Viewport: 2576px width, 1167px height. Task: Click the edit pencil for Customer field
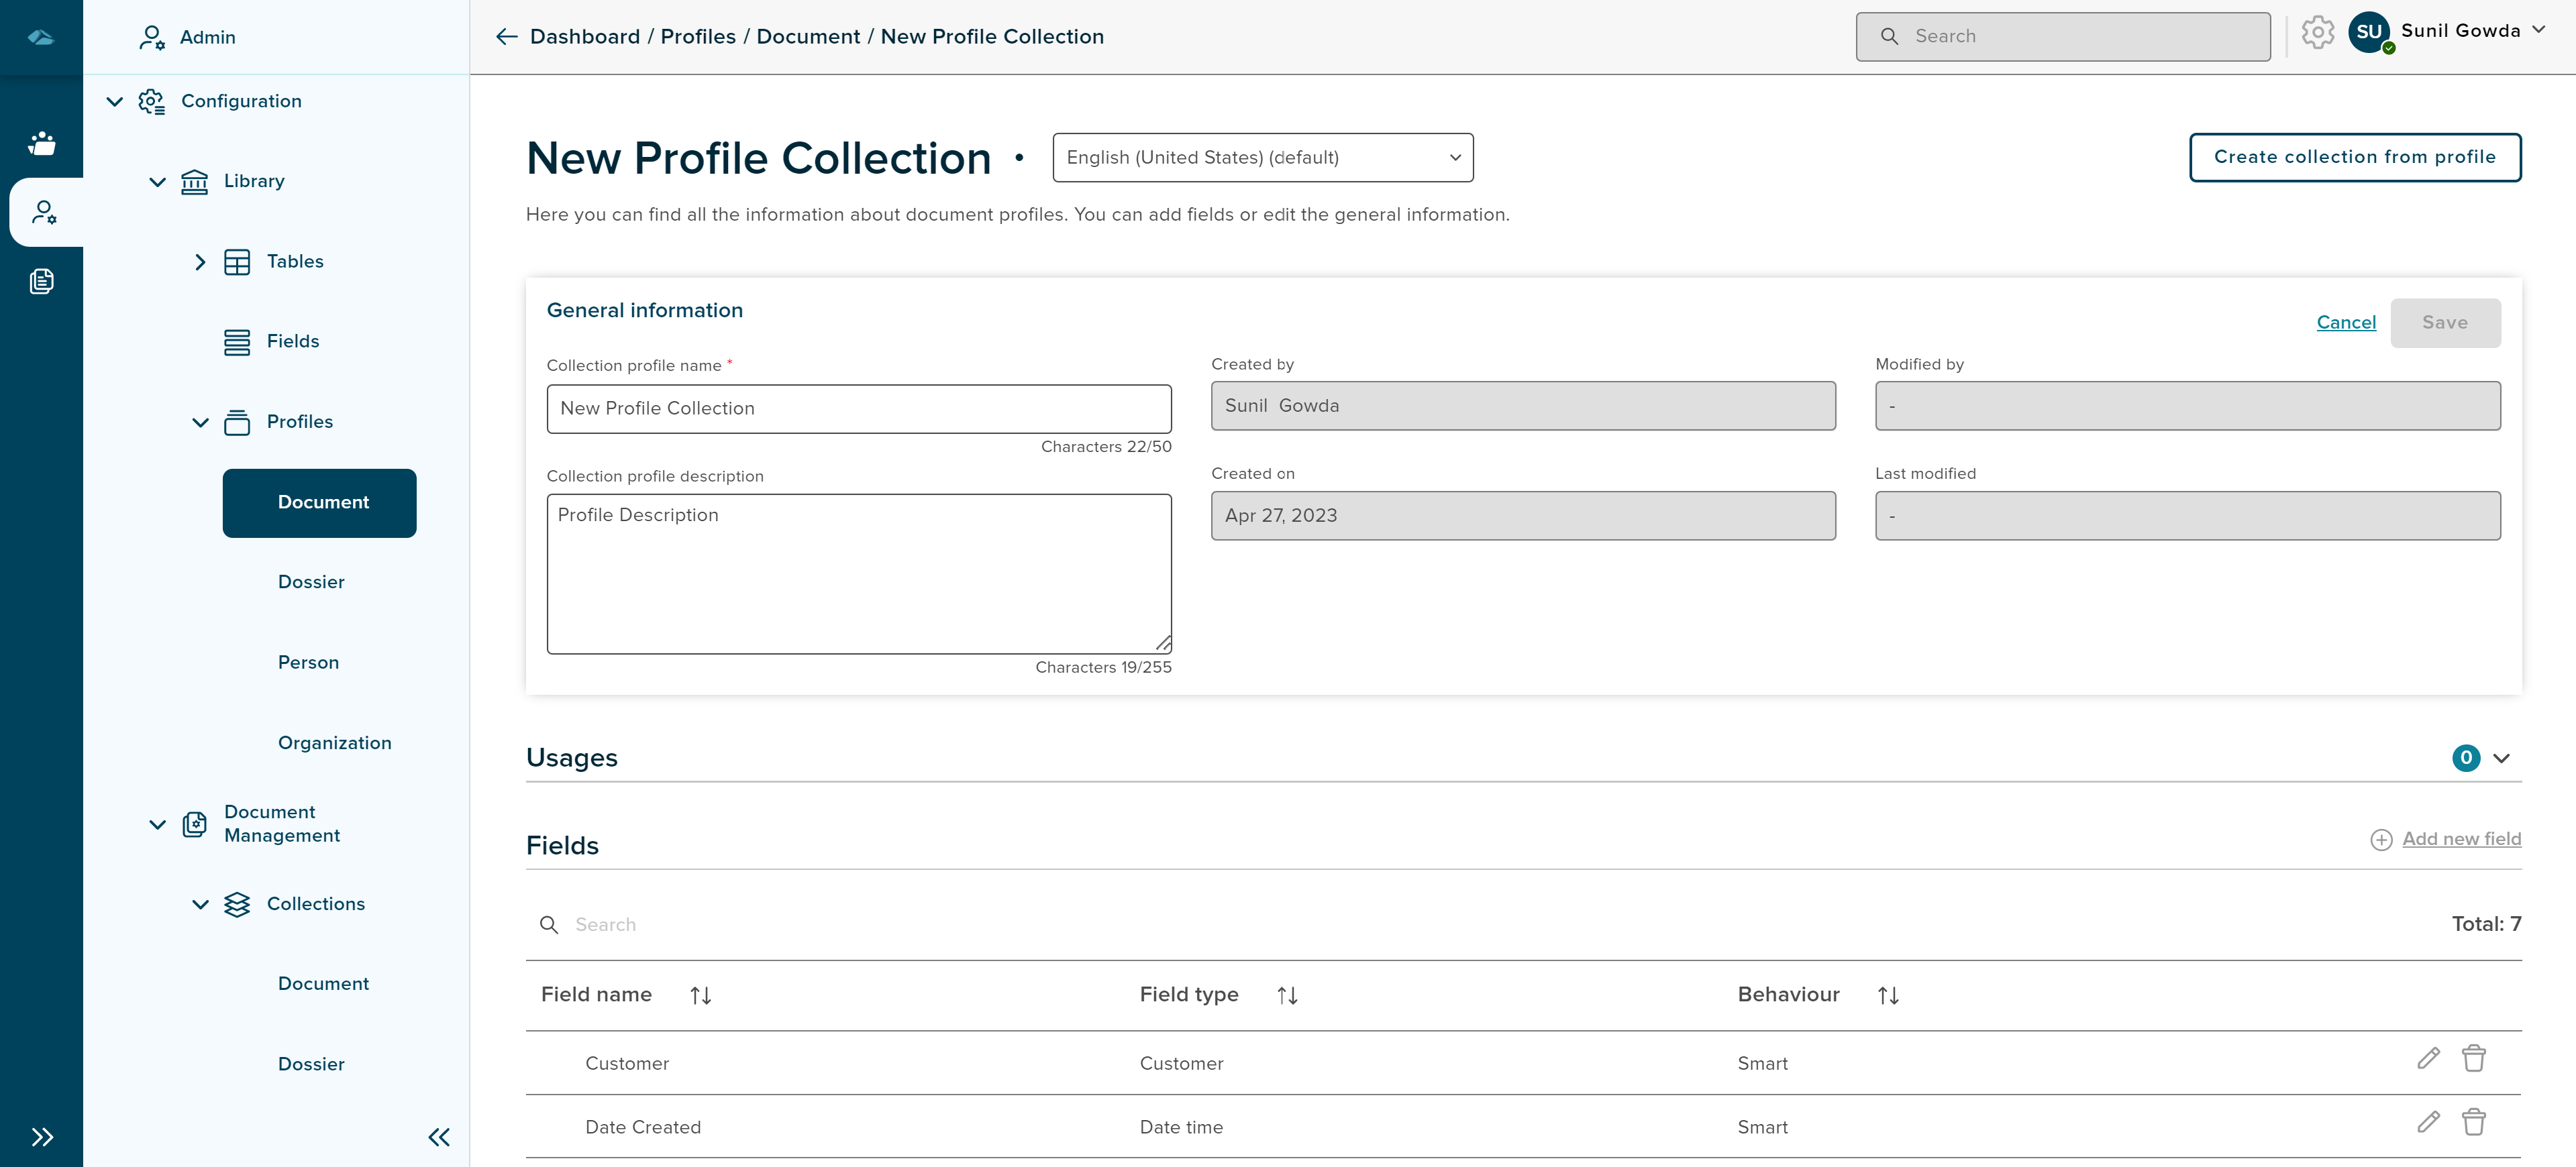click(x=2428, y=1058)
